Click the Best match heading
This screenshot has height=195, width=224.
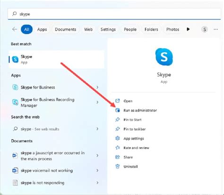[21, 44]
